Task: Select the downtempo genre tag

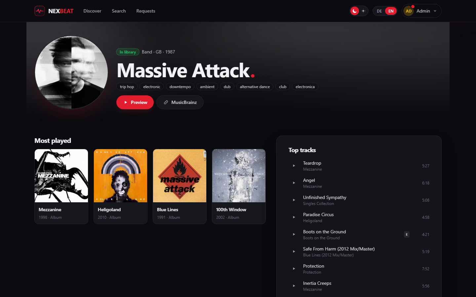Action: point(180,86)
